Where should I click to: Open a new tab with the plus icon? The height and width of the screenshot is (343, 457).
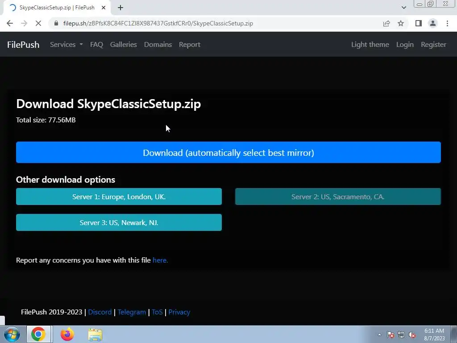(x=120, y=8)
